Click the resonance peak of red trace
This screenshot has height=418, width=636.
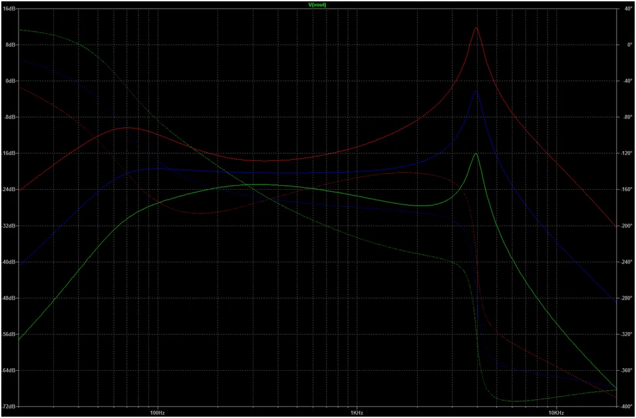click(x=476, y=28)
